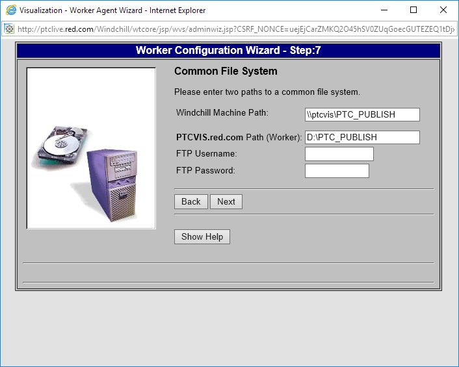Click the URL address bar text
Viewport: 459px width, 367px height.
(x=236, y=29)
